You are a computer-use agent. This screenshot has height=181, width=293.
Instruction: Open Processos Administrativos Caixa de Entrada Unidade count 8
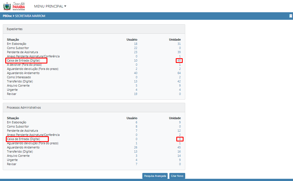(180, 139)
